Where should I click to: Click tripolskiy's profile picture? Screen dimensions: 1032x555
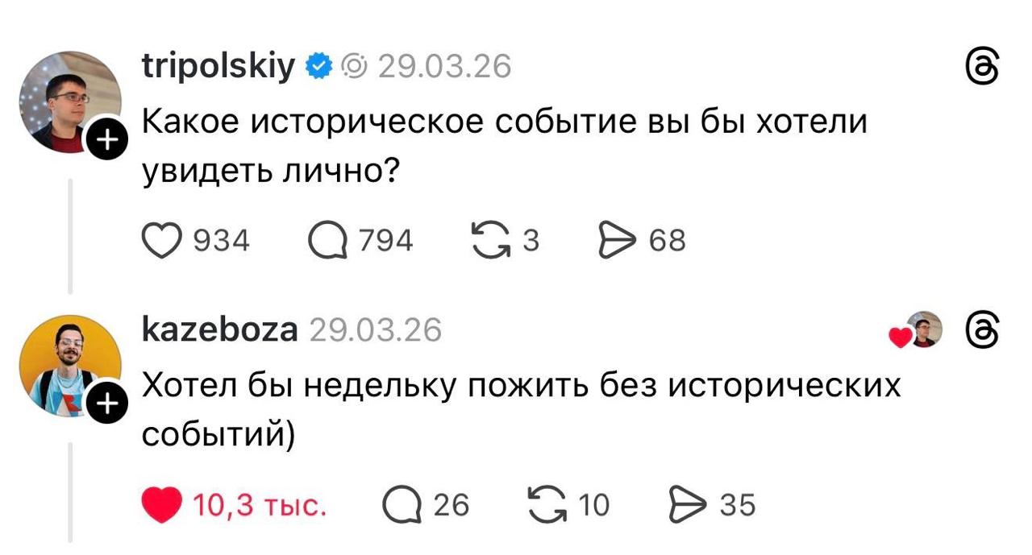[x=69, y=101]
